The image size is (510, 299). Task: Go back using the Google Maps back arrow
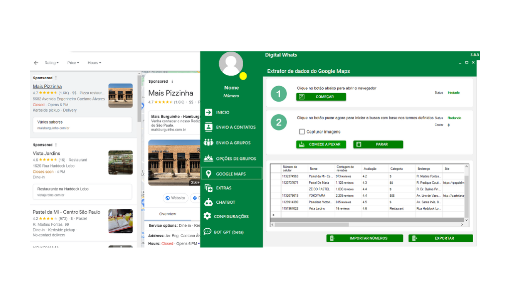click(x=36, y=63)
